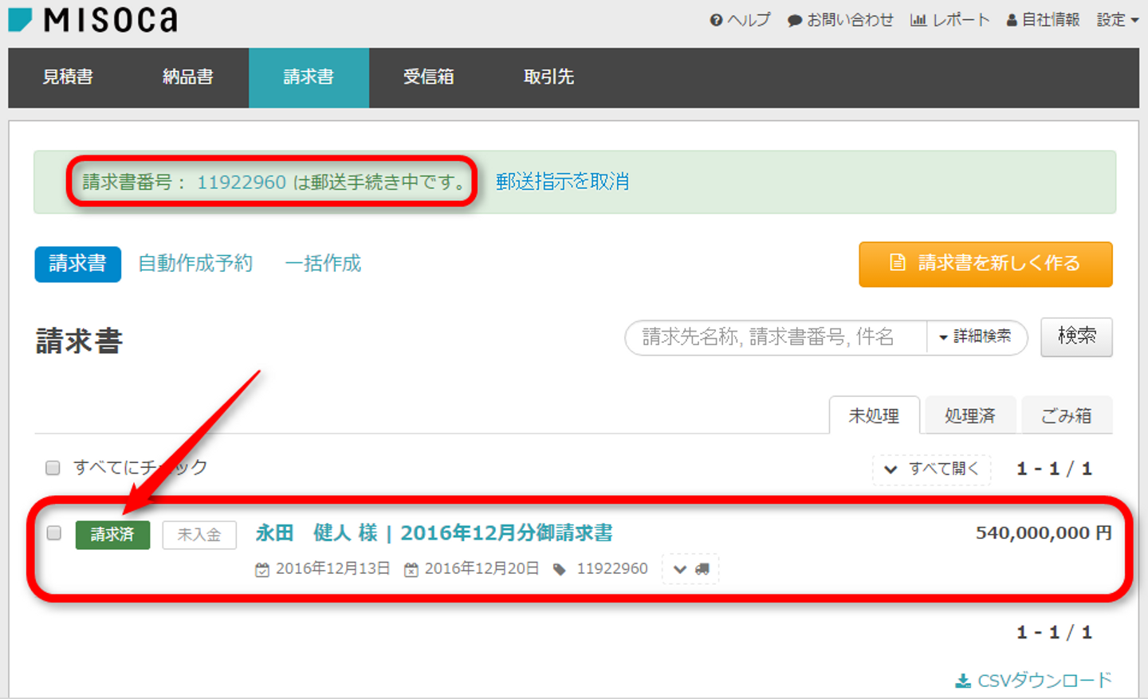Open 自動作成予約 sub-tab
Image resolution: width=1148 pixels, height=699 pixels.
pyautogui.click(x=195, y=264)
